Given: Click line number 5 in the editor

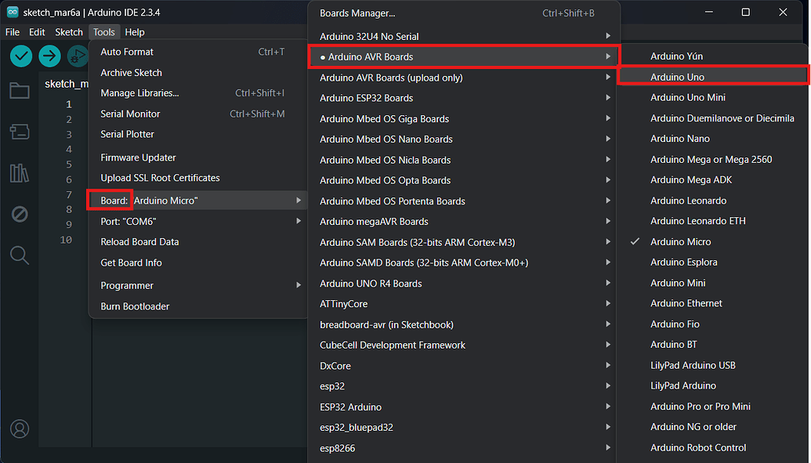Looking at the screenshot, I should coord(68,164).
